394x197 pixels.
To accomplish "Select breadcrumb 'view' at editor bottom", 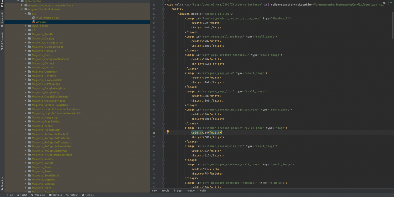I will click(x=155, y=191).
